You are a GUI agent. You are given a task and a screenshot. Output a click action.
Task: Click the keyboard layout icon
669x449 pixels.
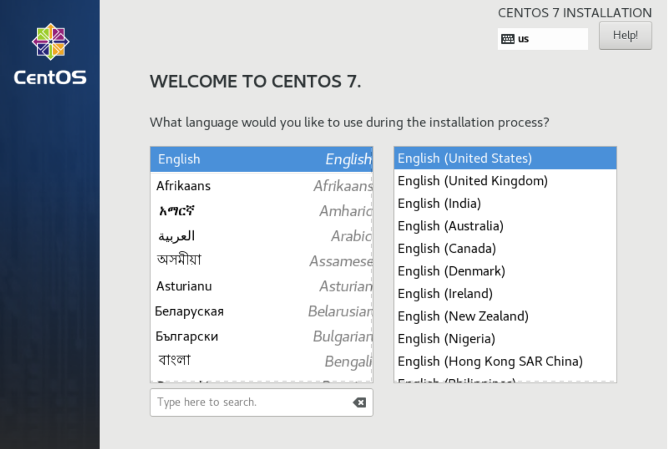508,39
